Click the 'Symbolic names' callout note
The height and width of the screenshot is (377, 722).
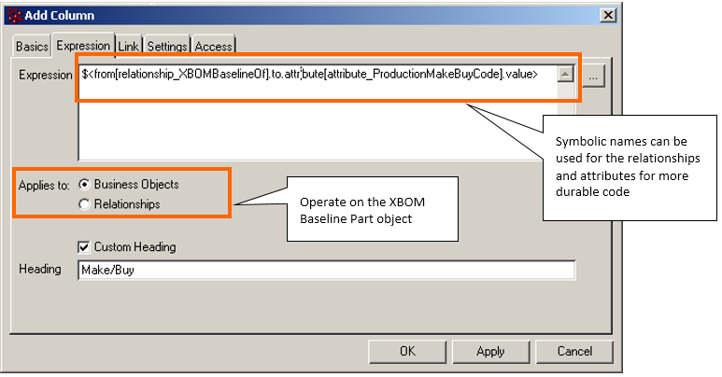point(627,166)
